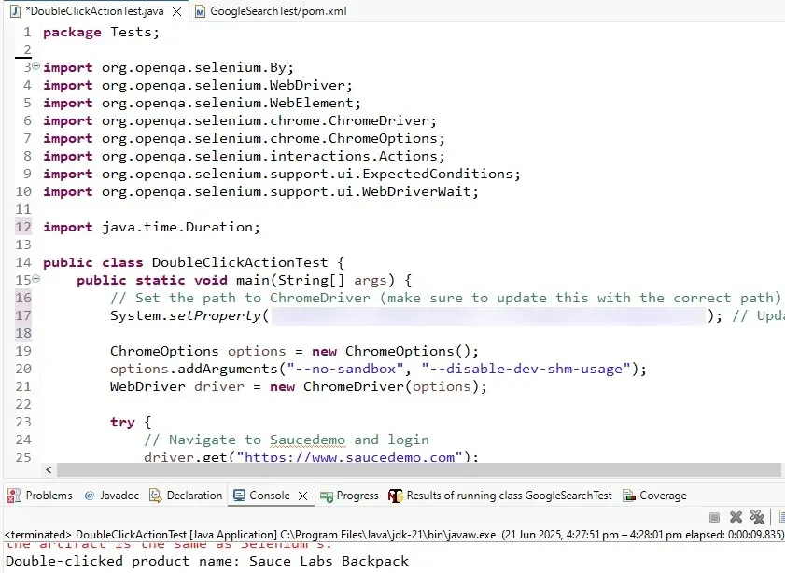Click the horizontal scrollbar left arrow
The height and width of the screenshot is (573, 785).
tap(49, 469)
